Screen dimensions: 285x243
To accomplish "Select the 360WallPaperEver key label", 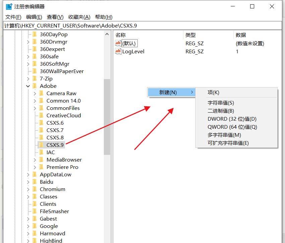I will (62, 71).
